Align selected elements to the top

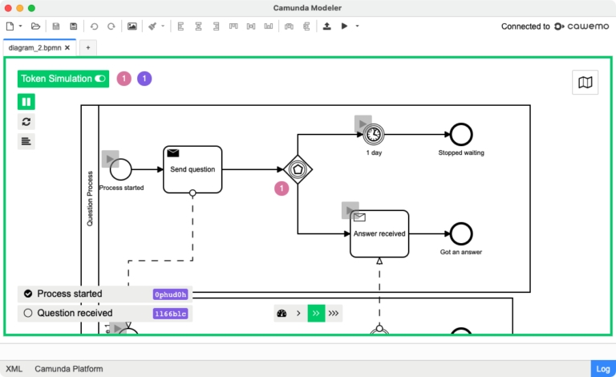click(x=233, y=26)
